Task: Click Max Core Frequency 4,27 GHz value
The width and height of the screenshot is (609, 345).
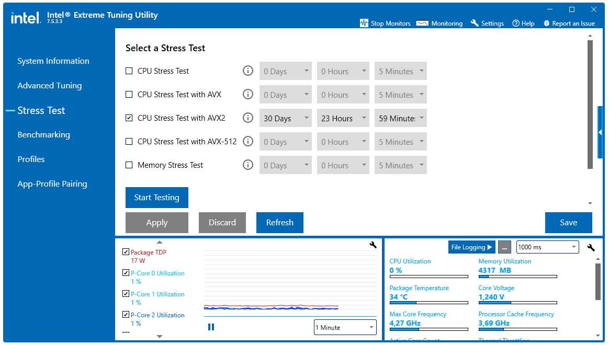Action: coord(405,323)
